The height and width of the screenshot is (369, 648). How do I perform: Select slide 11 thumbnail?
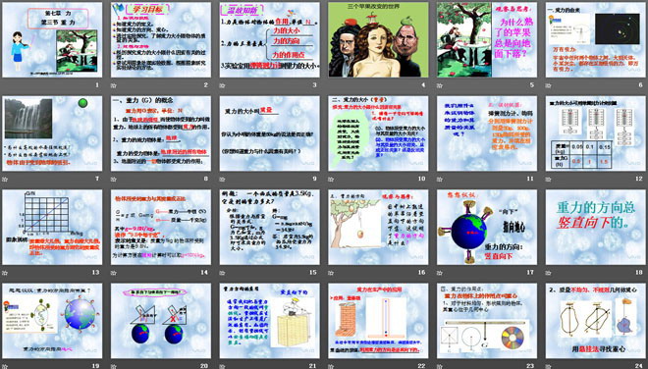coord(487,133)
